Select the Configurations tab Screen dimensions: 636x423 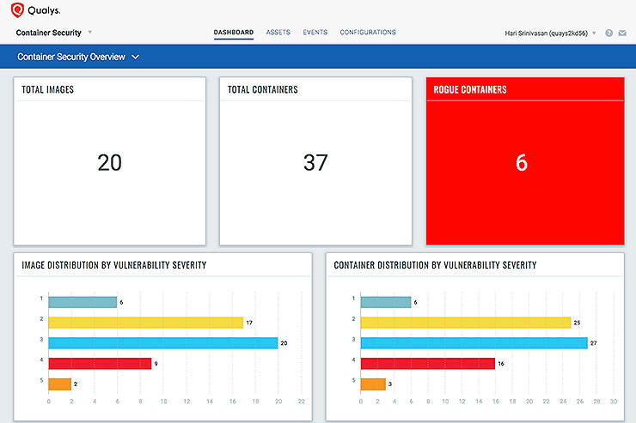(368, 33)
